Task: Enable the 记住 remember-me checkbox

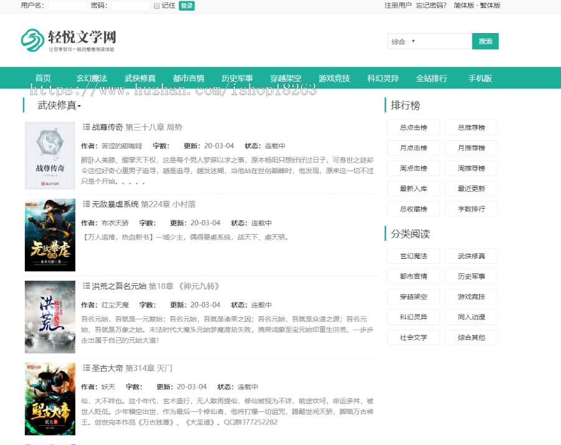Action: click(x=157, y=6)
